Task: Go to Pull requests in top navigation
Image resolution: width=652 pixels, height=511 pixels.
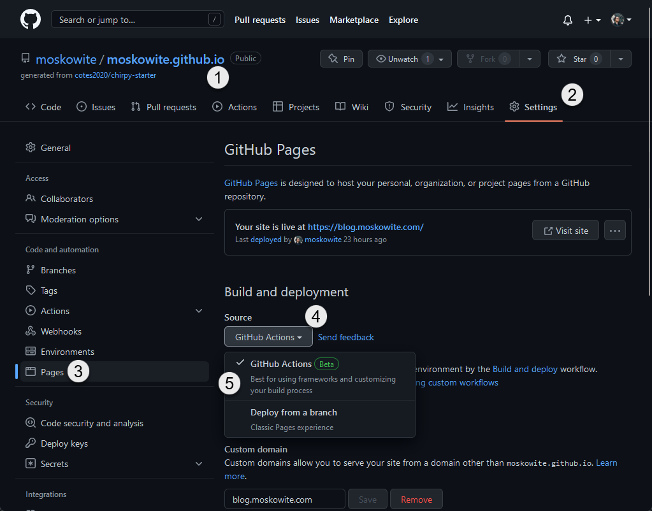Action: [260, 20]
